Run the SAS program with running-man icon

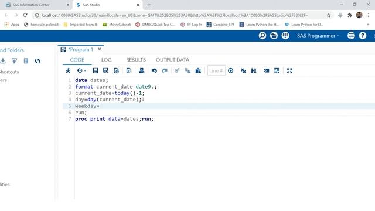[68, 70]
